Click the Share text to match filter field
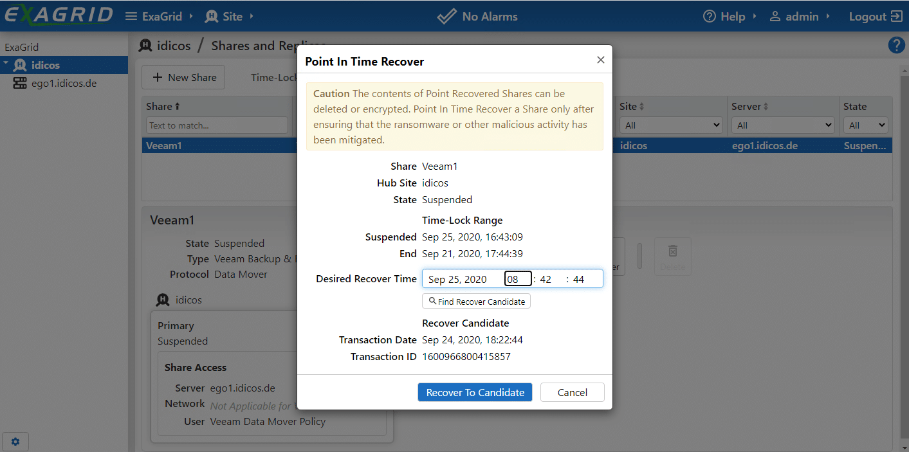Viewport: 909px width, 452px height. pos(217,125)
